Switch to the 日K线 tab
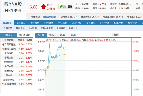 coord(52,35)
